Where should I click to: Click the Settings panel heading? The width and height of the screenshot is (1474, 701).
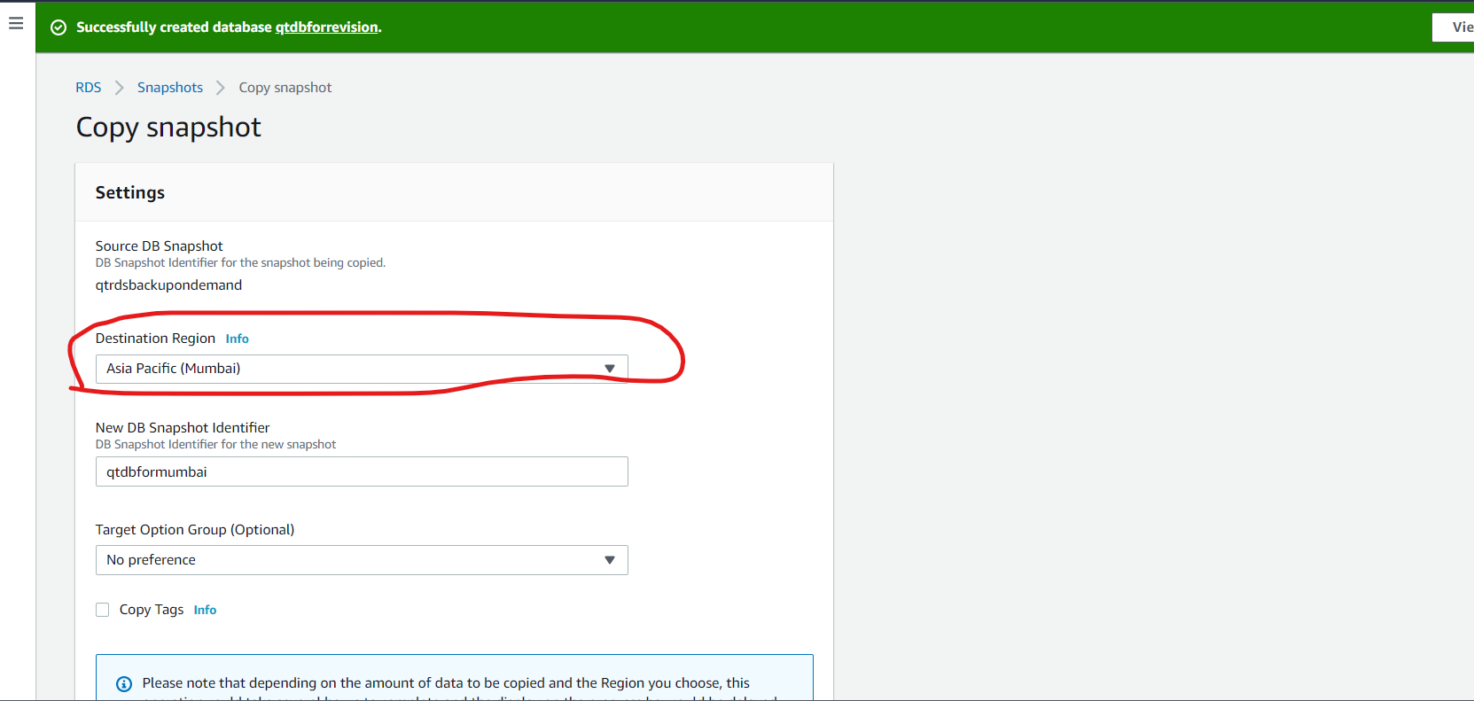tap(130, 192)
